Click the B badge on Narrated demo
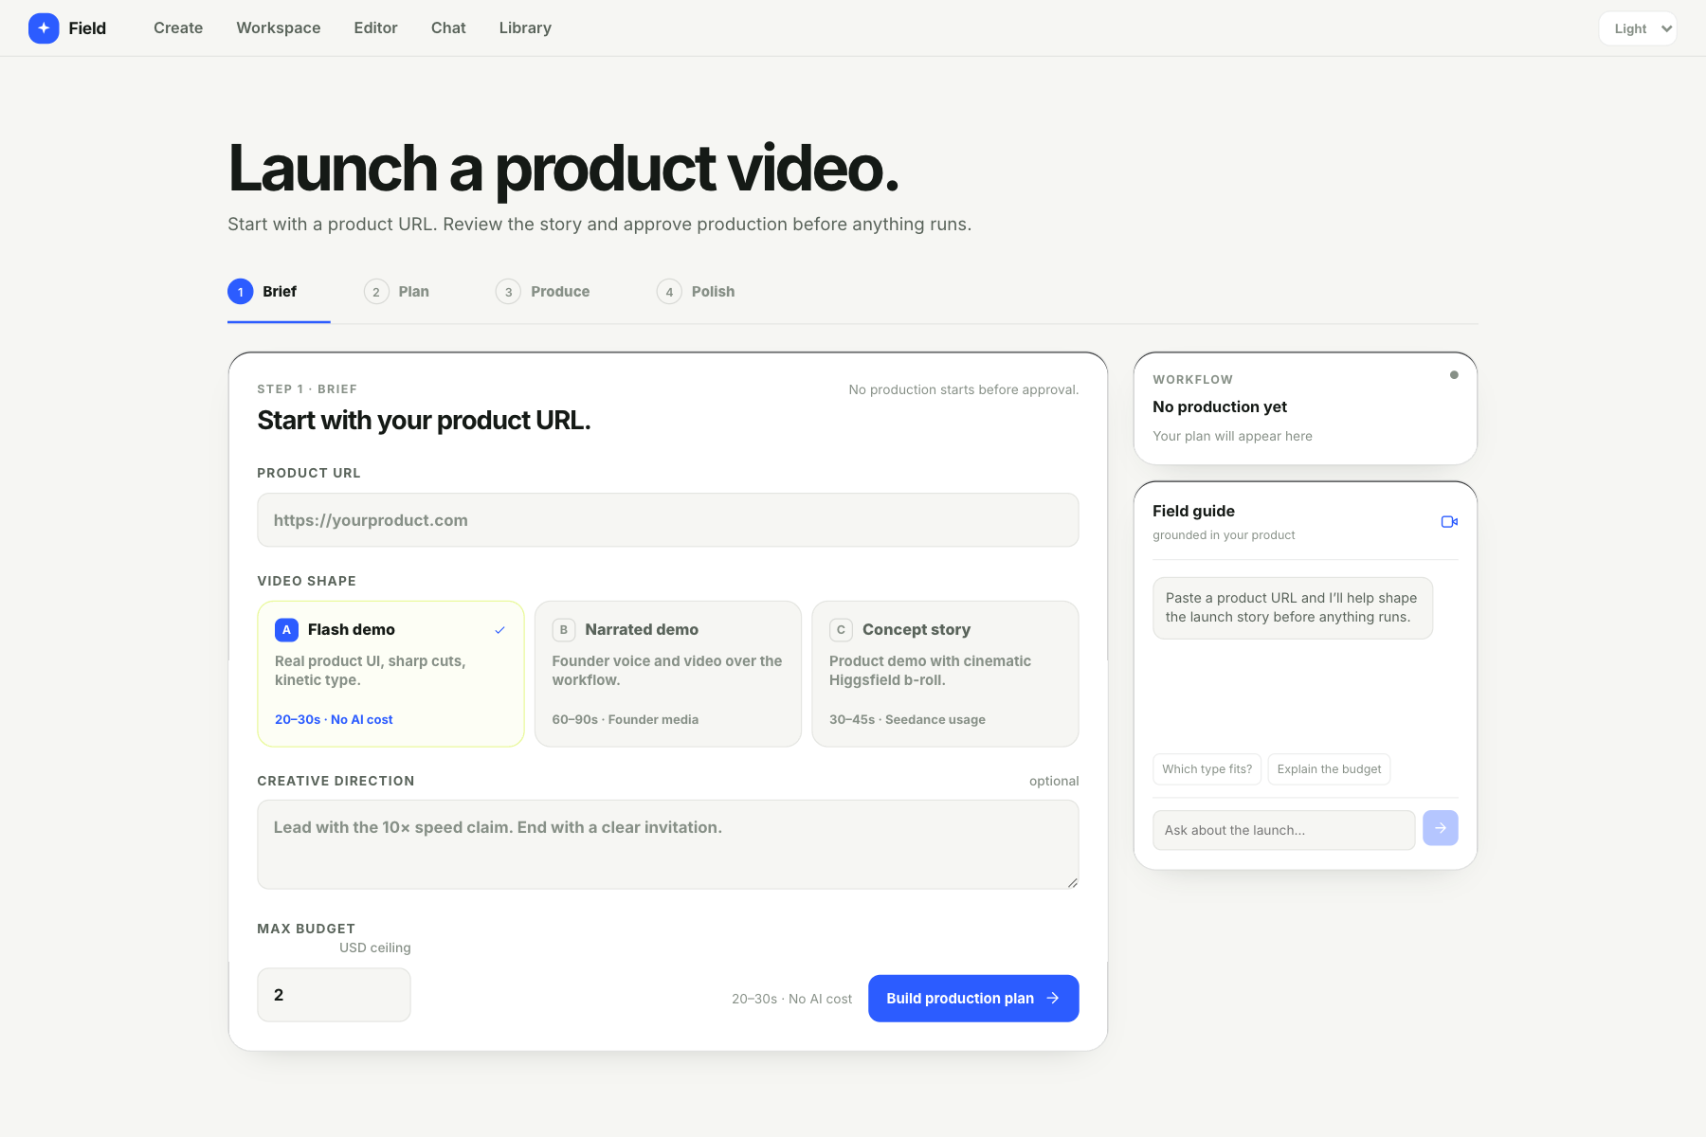The width and height of the screenshot is (1706, 1137). click(x=564, y=630)
